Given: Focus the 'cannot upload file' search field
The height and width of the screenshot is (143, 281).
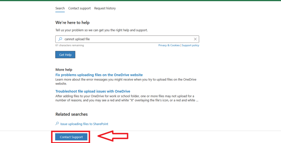Looking at the screenshot, I should click(x=127, y=39).
